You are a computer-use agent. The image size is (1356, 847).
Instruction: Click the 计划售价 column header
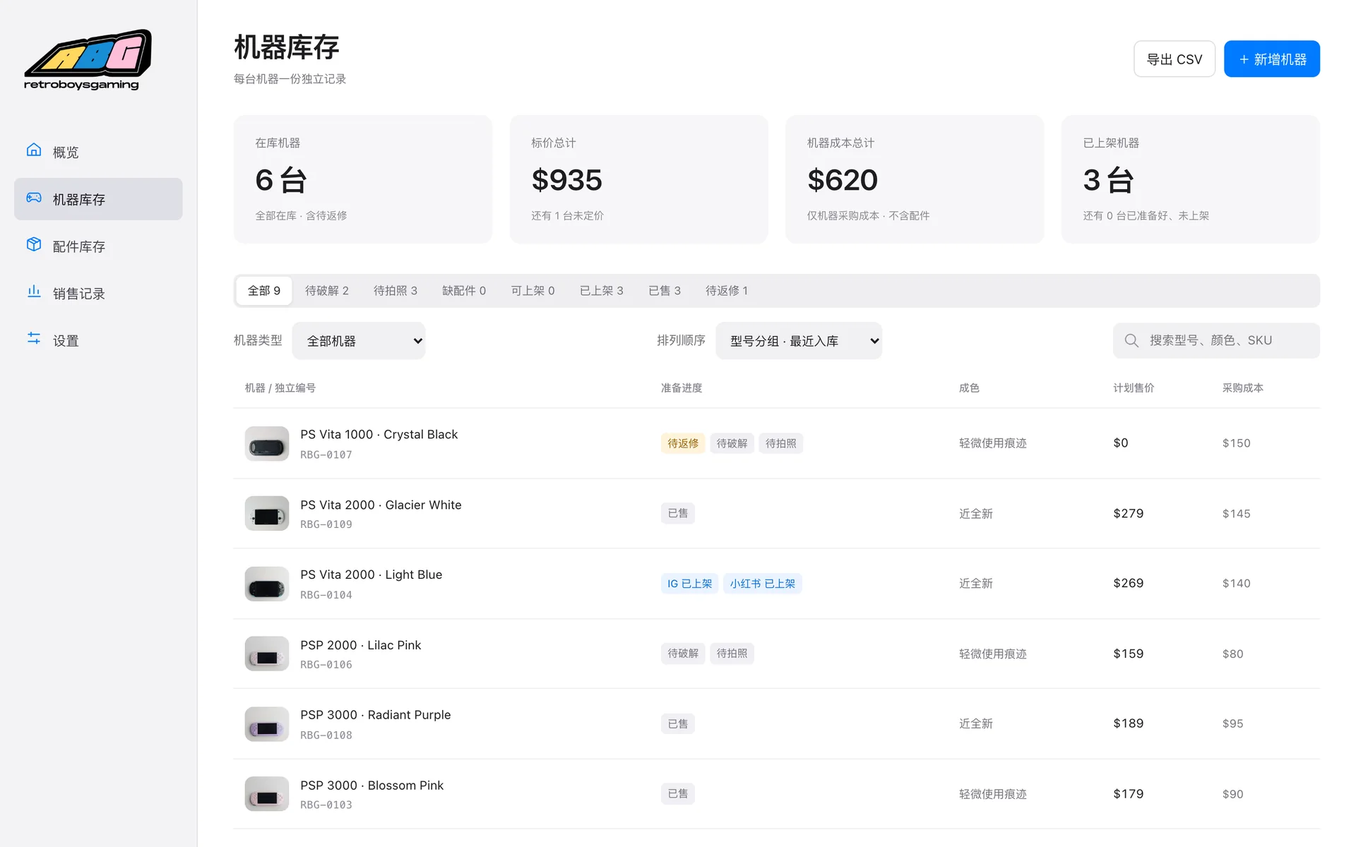[1134, 388]
